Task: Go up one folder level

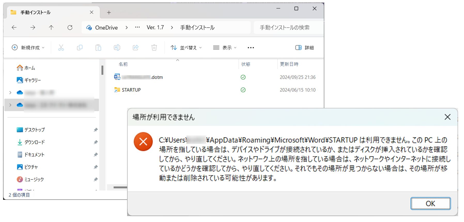Action: point(51,28)
